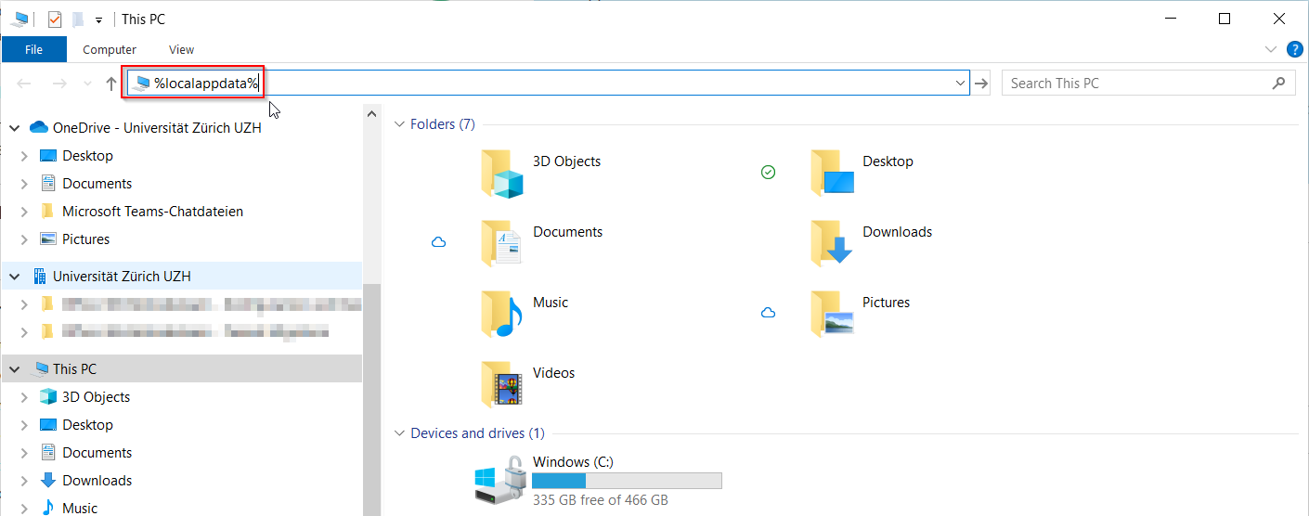Click the Up one level arrow

(111, 84)
